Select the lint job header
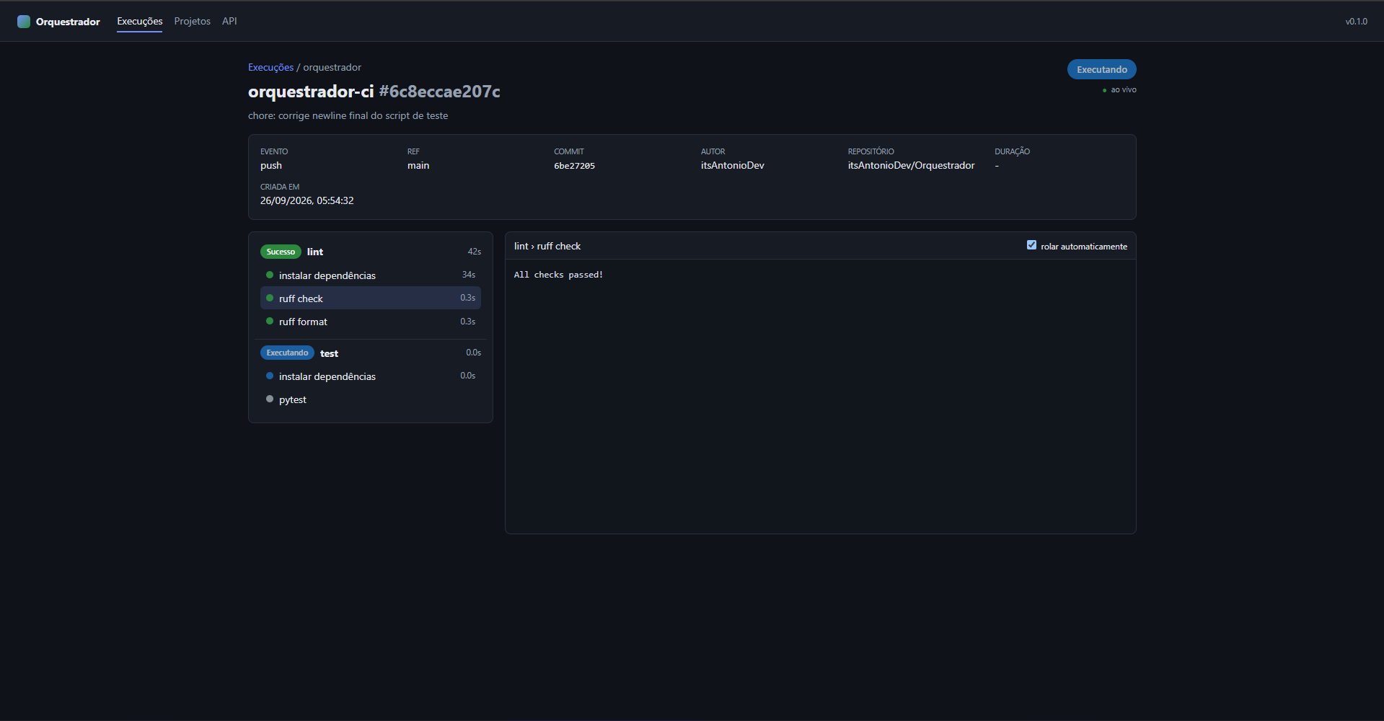1384x721 pixels. point(371,252)
